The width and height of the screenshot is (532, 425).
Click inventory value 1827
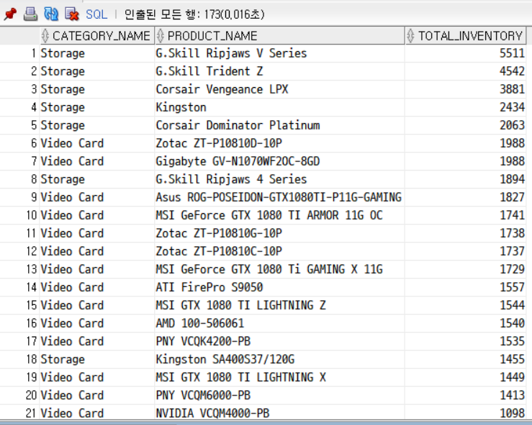coord(512,197)
